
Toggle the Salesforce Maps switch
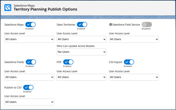(x=31, y=25)
